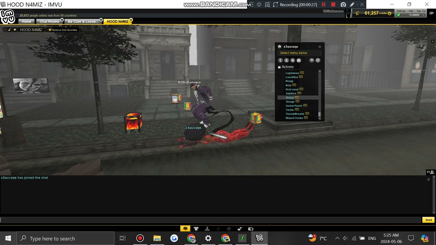Viewport: 436px width, 245px height.
Task: Switch to the Chat Rooms tab
Action: pyautogui.click(x=49, y=21)
